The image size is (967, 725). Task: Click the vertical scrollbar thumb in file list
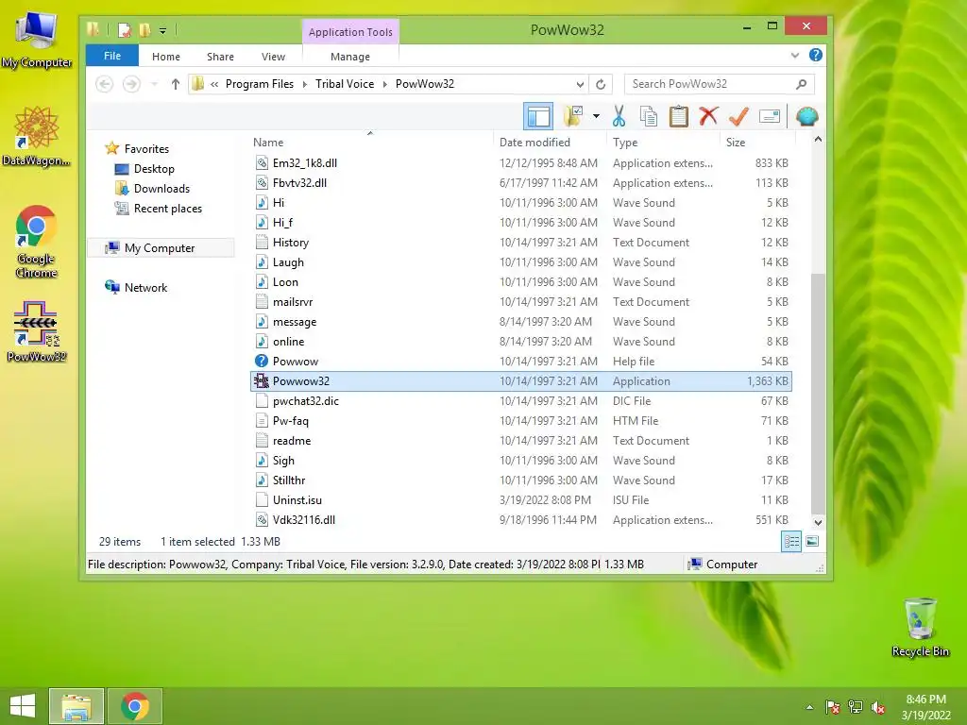[x=818, y=393]
